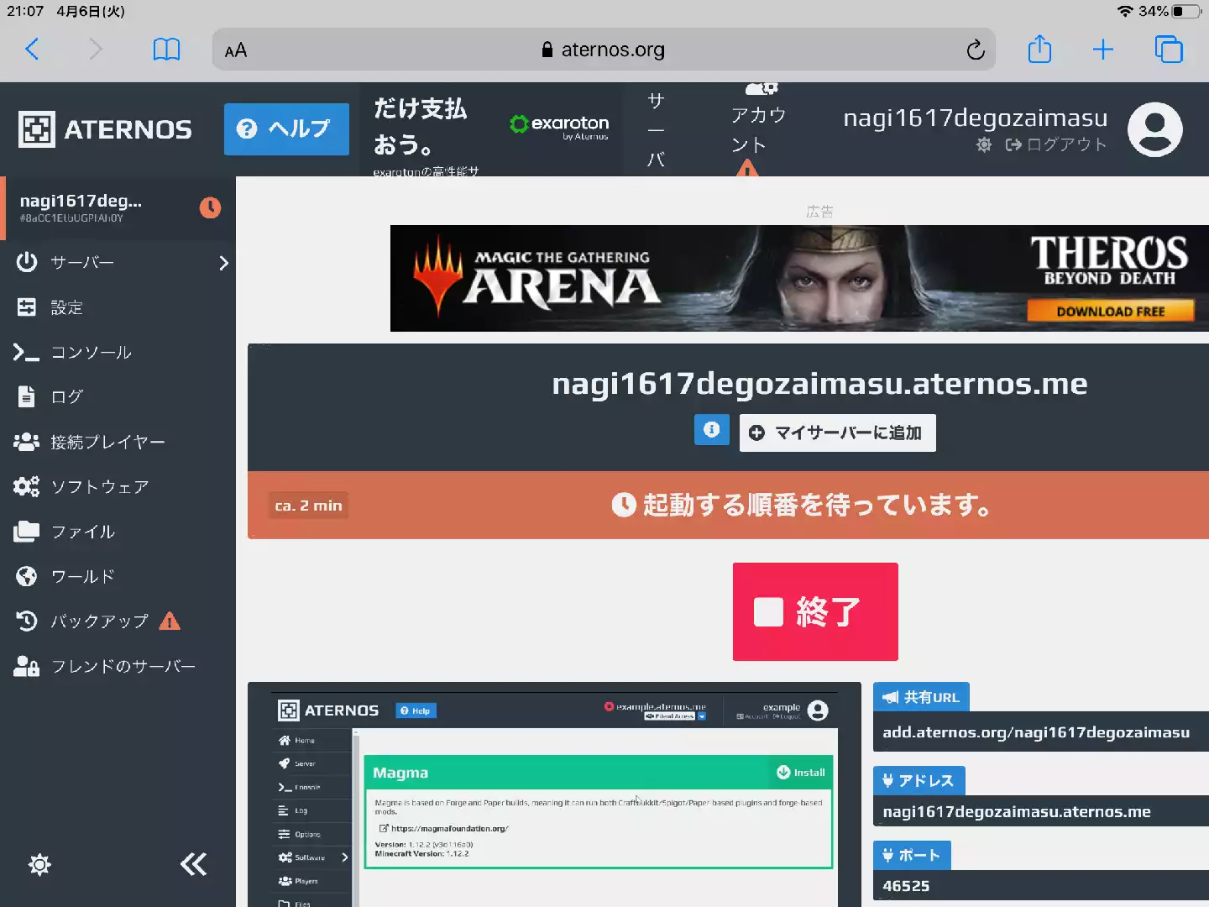Show all Safari tabs overview
The height and width of the screenshot is (907, 1209).
[x=1169, y=50]
